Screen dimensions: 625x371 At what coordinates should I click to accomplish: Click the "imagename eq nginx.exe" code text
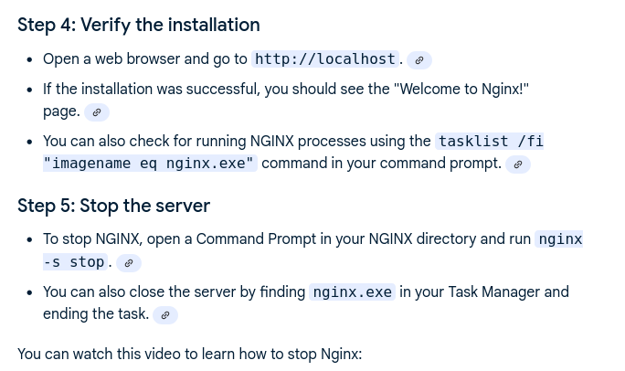tap(150, 164)
